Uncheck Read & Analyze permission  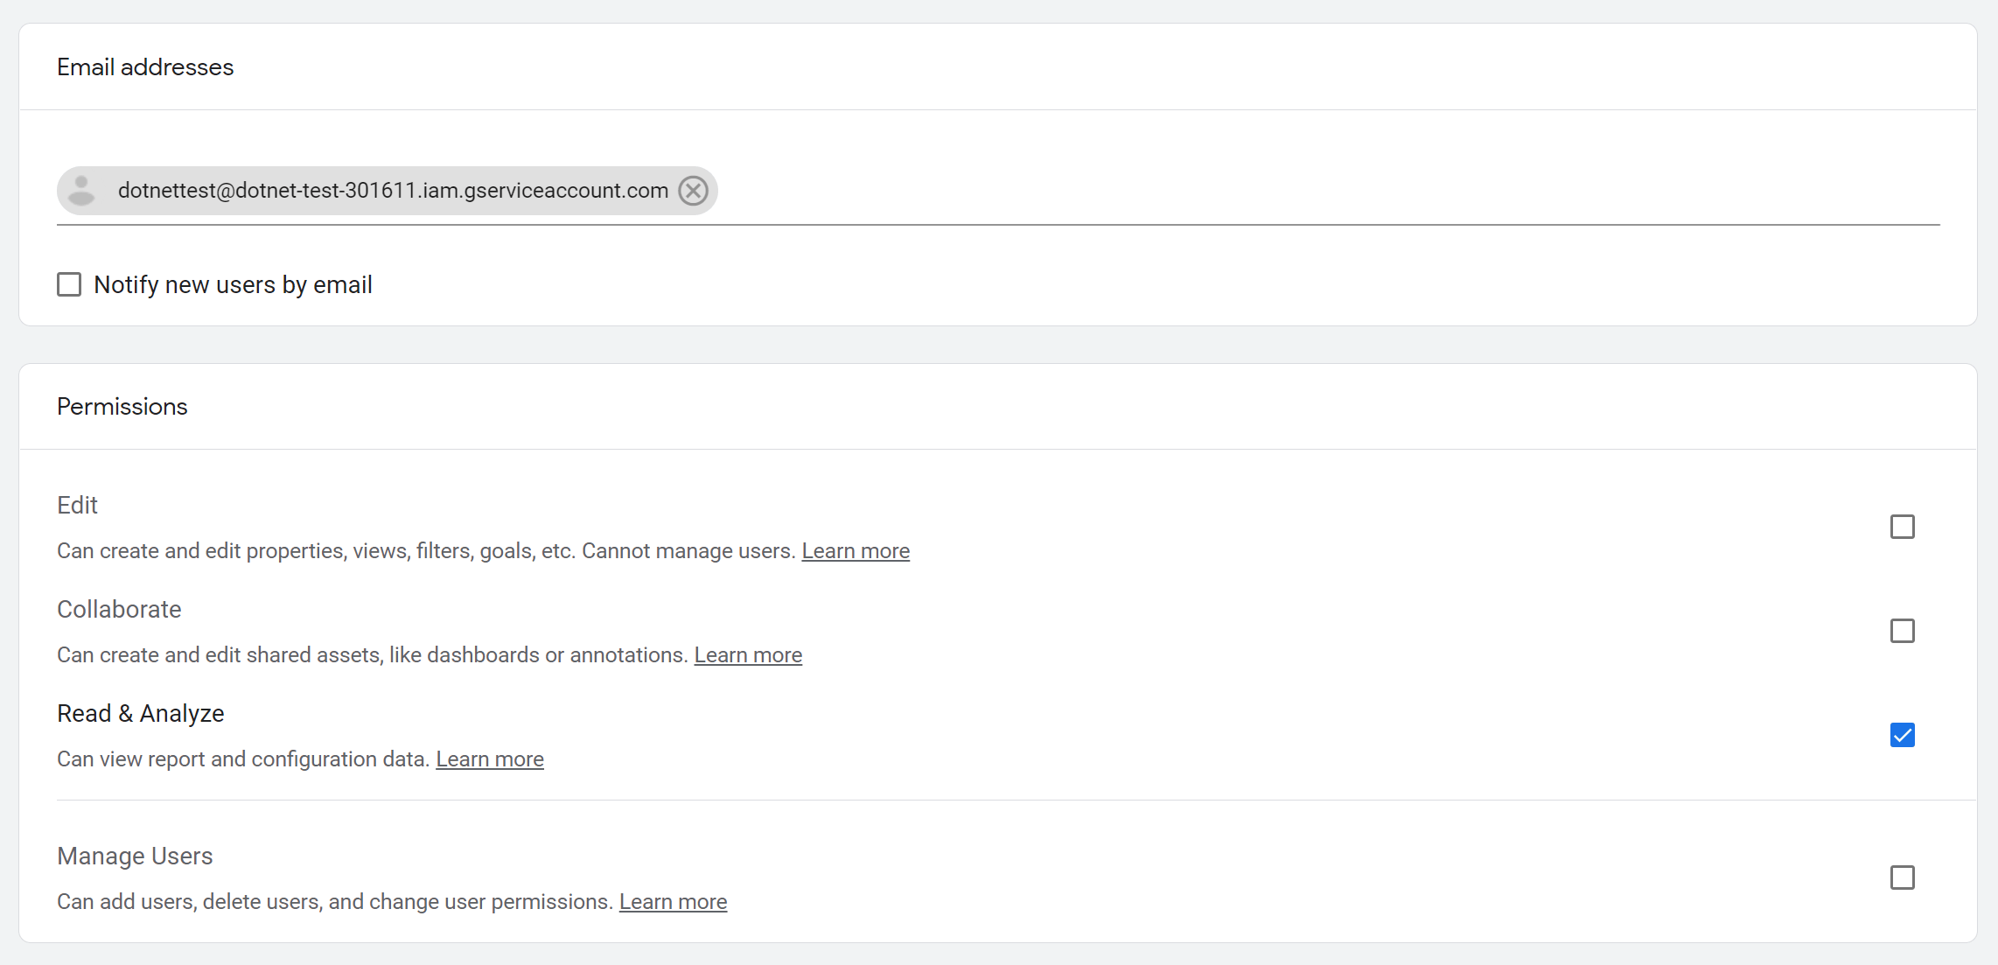[1902, 735]
